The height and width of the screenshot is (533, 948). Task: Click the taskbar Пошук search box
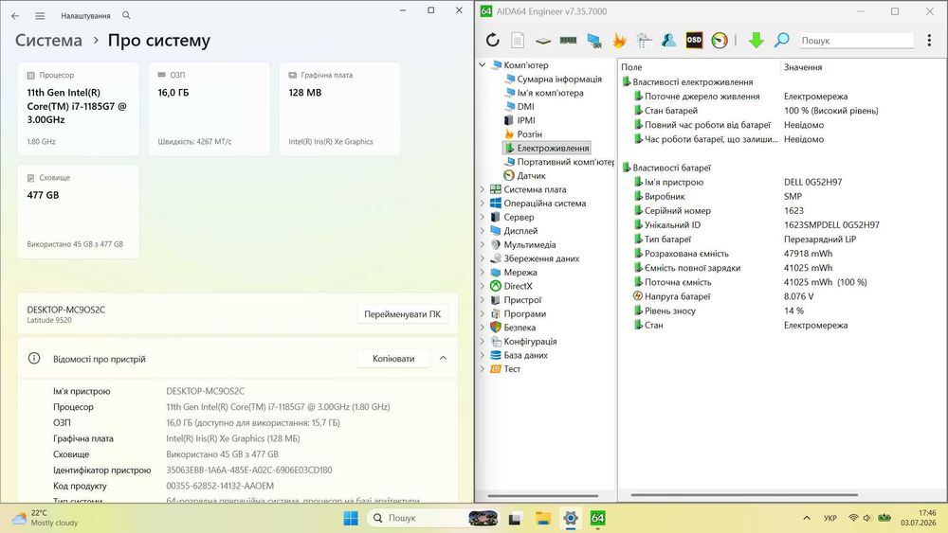coord(434,518)
